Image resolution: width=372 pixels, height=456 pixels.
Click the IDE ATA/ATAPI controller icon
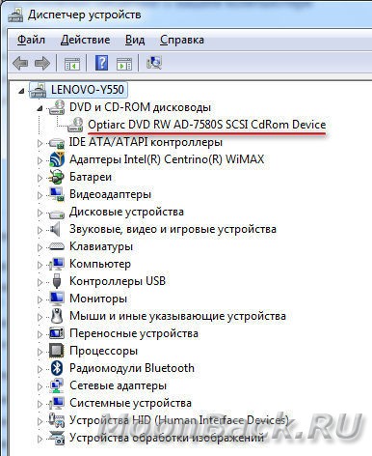pyautogui.click(x=57, y=143)
